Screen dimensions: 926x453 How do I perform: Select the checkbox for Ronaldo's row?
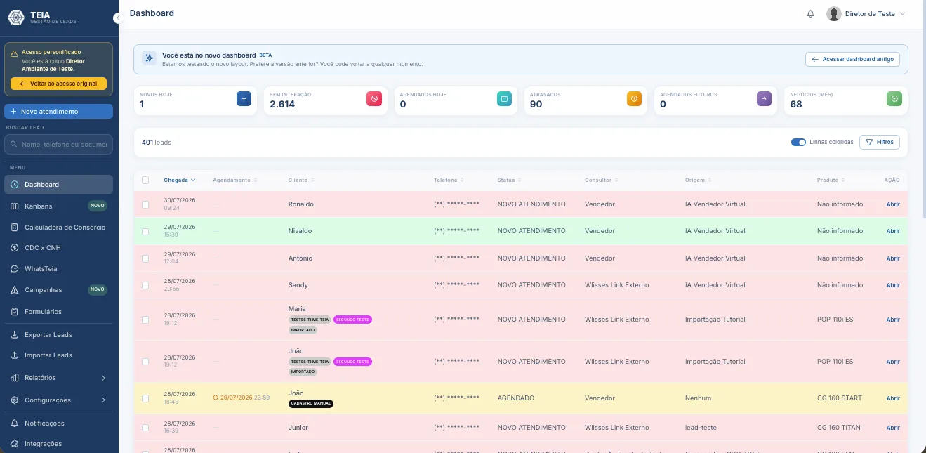(145, 204)
